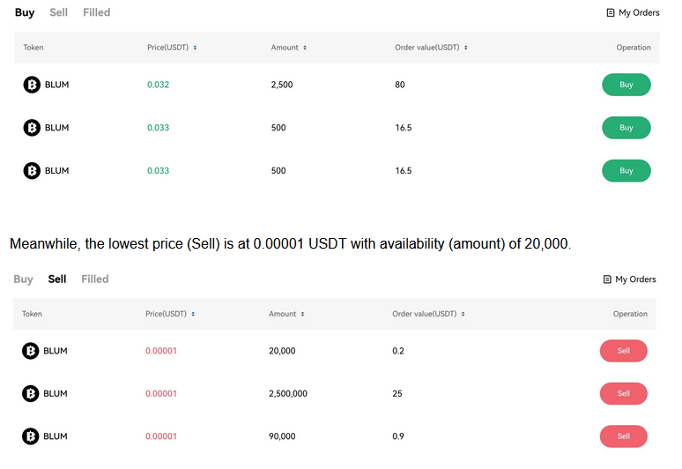Sort upper table by Price(USDT) arrows

click(x=195, y=48)
